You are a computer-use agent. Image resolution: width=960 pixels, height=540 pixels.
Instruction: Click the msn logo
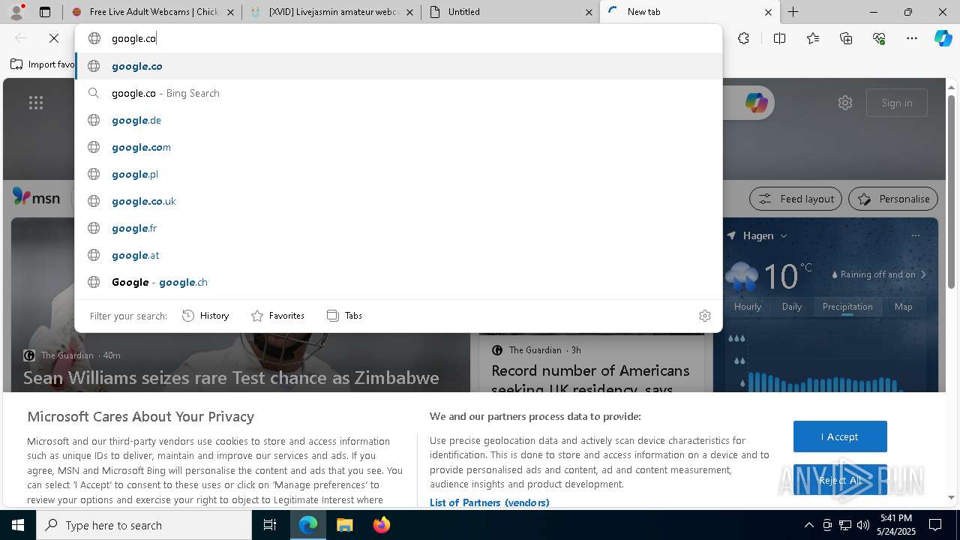[x=36, y=197]
